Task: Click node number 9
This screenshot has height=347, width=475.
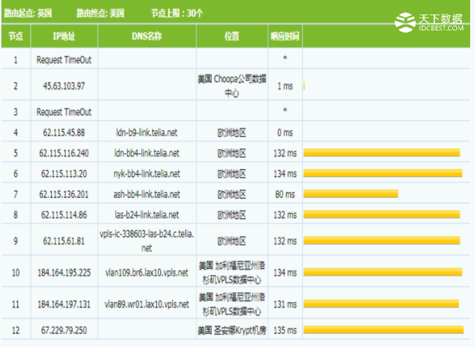Action: pyautogui.click(x=16, y=241)
